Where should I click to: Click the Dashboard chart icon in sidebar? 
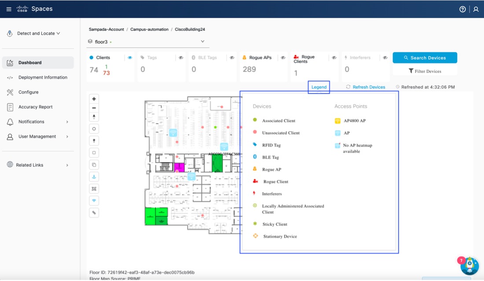10,63
